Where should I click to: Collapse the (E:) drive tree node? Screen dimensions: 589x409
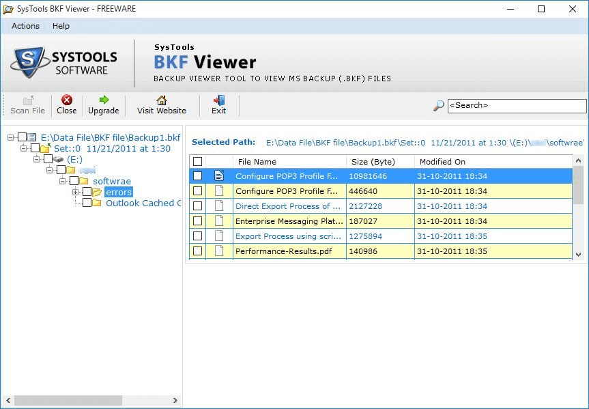click(x=36, y=159)
